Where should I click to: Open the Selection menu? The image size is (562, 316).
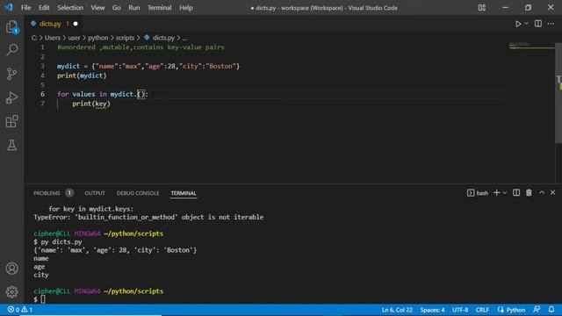[x=70, y=8]
